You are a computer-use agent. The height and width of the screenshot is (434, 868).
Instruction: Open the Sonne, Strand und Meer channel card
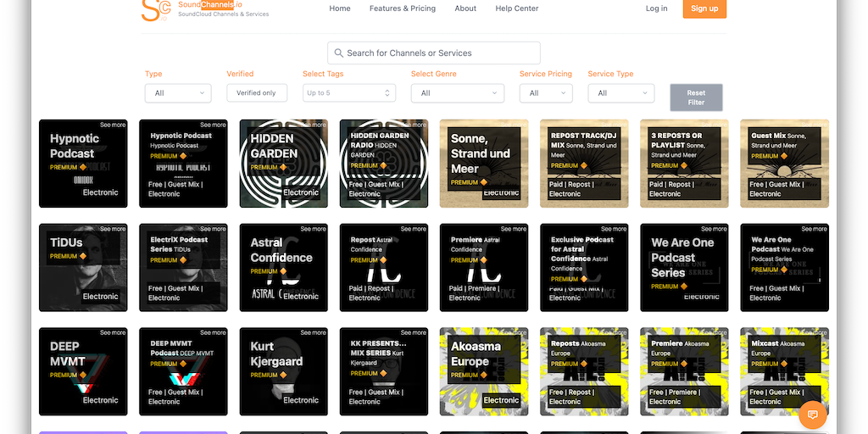point(484,164)
